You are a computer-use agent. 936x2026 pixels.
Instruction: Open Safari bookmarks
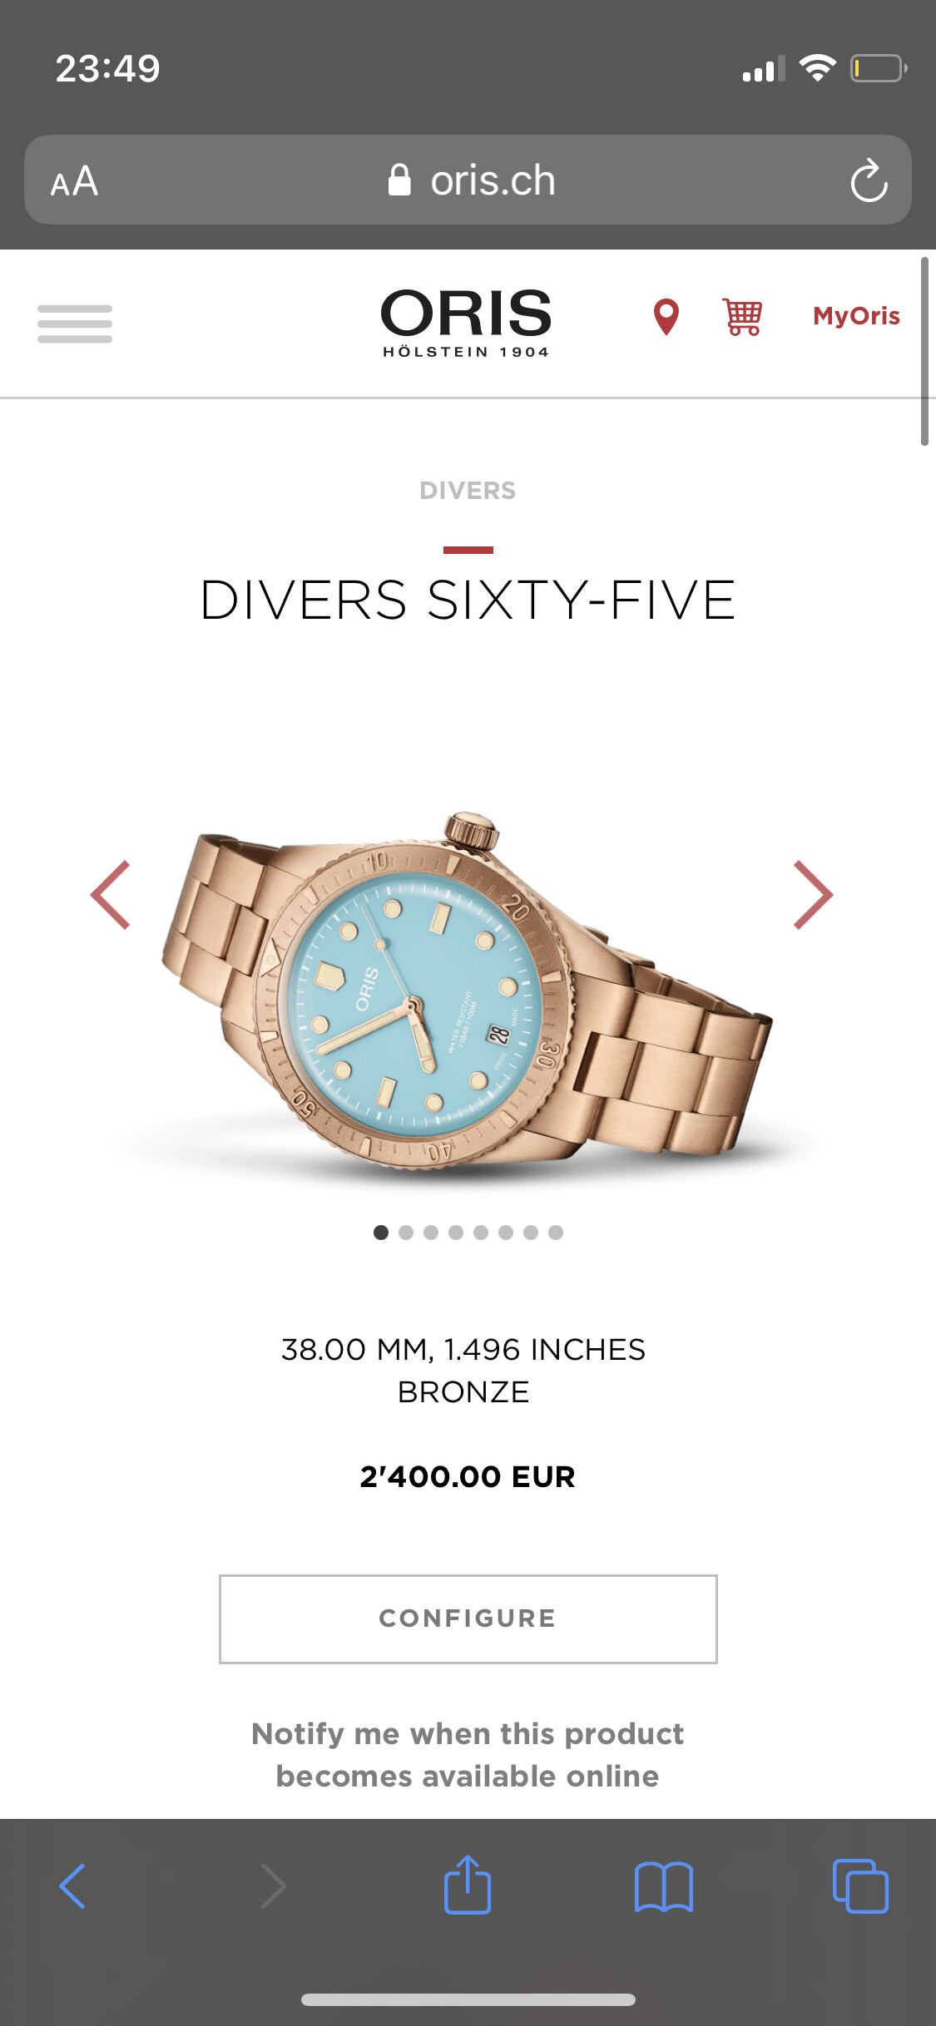pos(663,1887)
